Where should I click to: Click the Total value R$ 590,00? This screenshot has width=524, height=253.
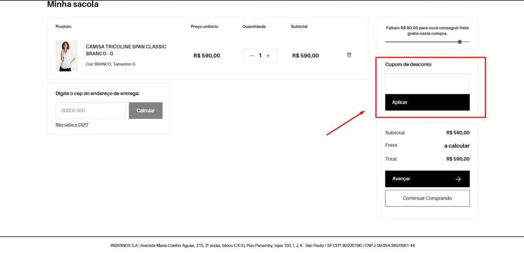458,159
